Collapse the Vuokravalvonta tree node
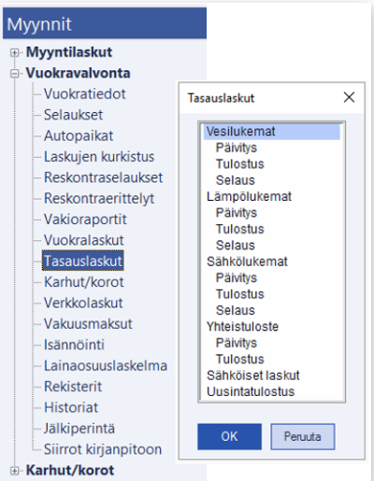 [x=14, y=74]
